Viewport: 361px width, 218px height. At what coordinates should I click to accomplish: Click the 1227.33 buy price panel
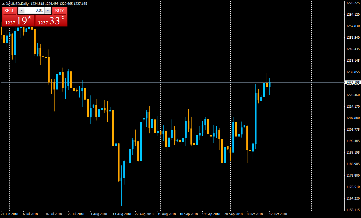coord(51,21)
